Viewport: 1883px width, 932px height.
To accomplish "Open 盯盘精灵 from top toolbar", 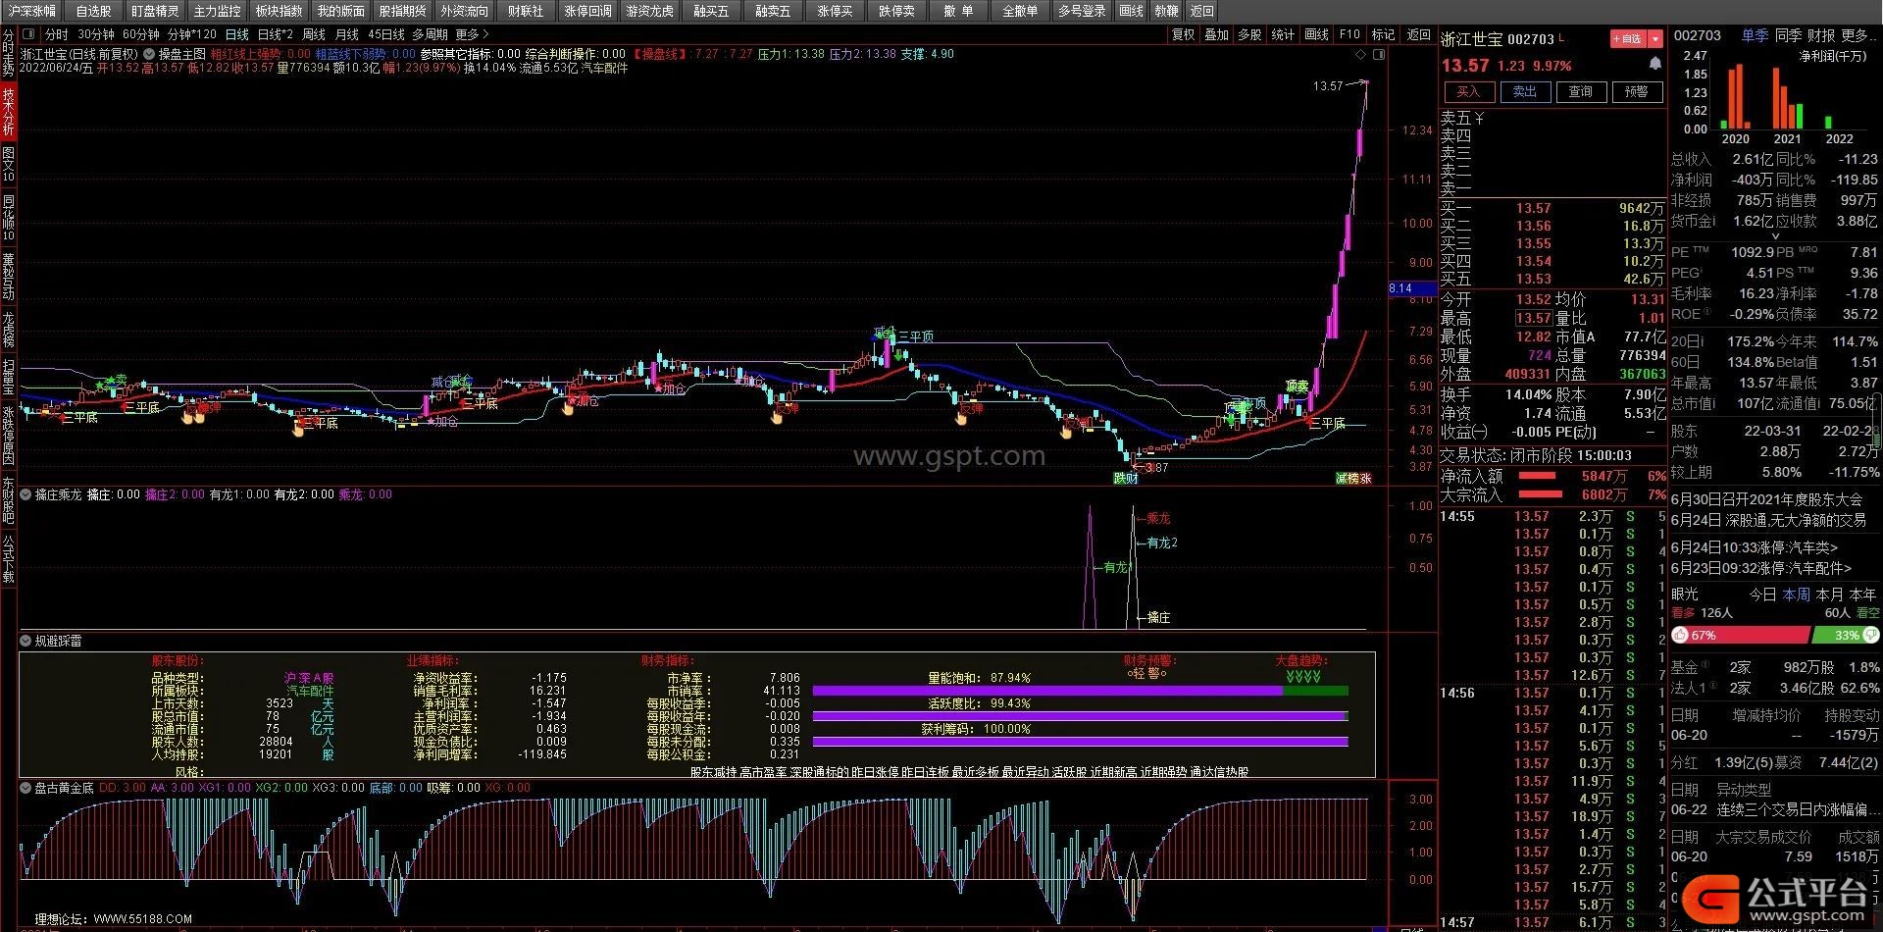I will (x=155, y=11).
